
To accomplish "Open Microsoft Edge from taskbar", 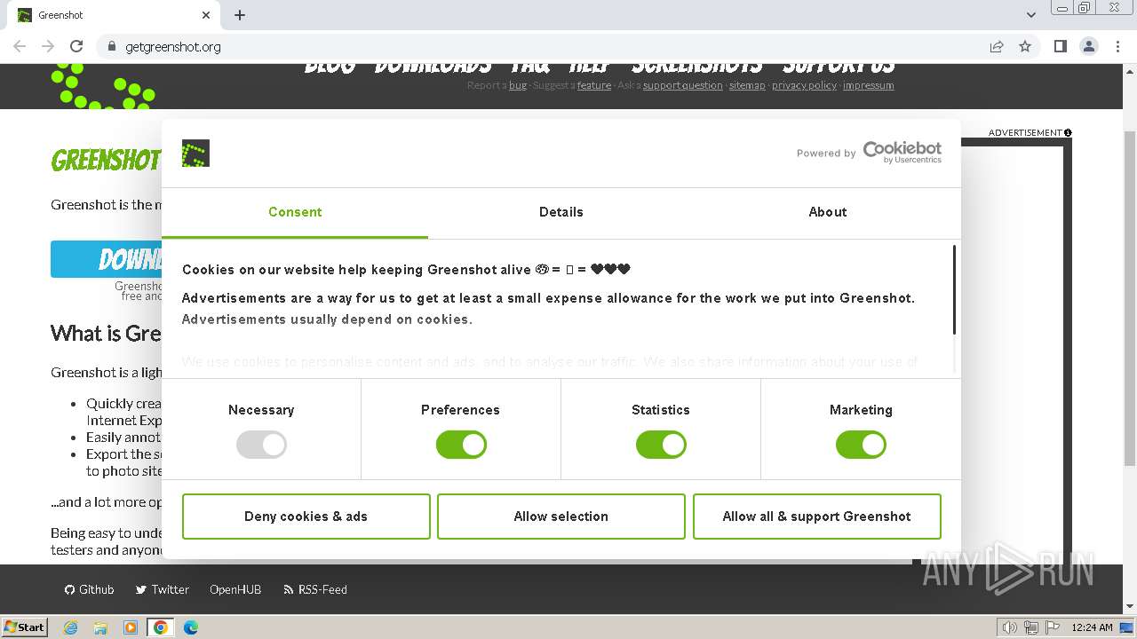I will pyautogui.click(x=191, y=627).
